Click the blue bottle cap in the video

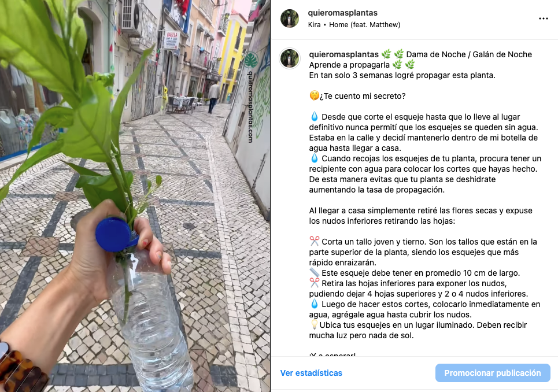click(x=113, y=235)
